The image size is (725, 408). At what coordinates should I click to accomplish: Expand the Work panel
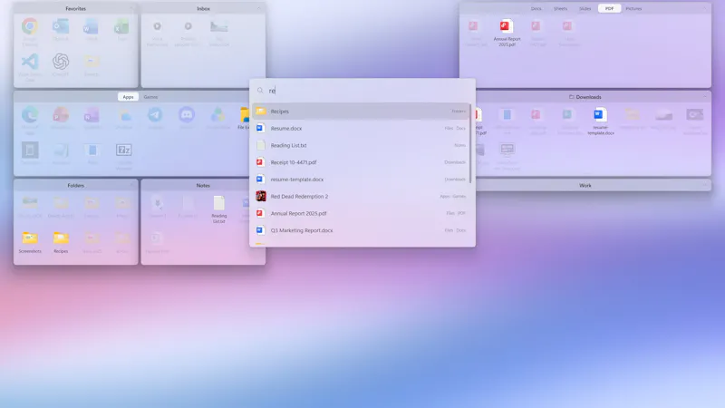(705, 186)
